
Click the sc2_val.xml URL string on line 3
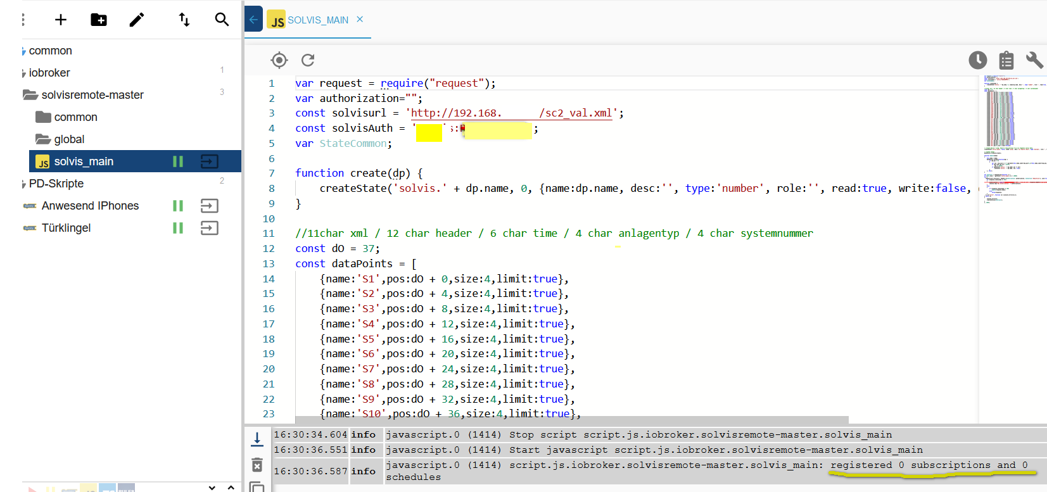(512, 113)
